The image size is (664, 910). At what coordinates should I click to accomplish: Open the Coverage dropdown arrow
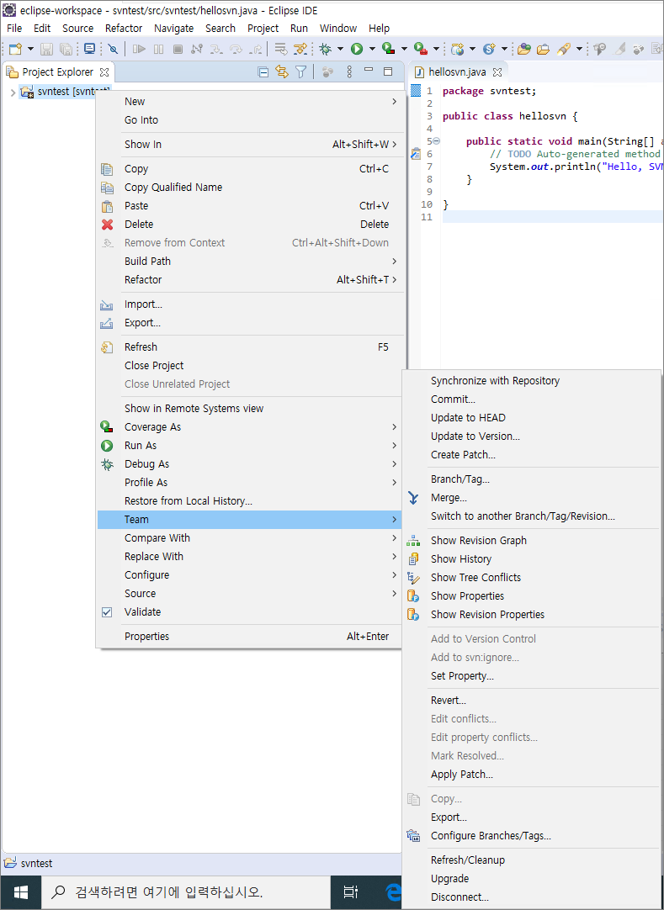(x=404, y=50)
